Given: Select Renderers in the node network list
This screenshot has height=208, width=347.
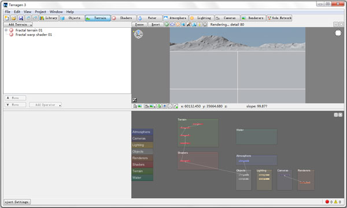Looking at the screenshot, I should [x=142, y=158].
